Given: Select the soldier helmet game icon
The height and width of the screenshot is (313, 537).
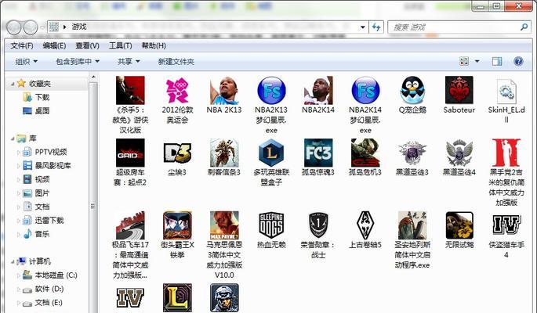Looking at the screenshot, I should coord(224,297).
